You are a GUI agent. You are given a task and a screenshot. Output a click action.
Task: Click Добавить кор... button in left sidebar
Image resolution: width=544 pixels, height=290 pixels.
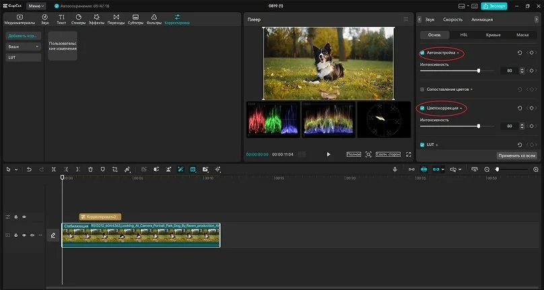pos(24,36)
